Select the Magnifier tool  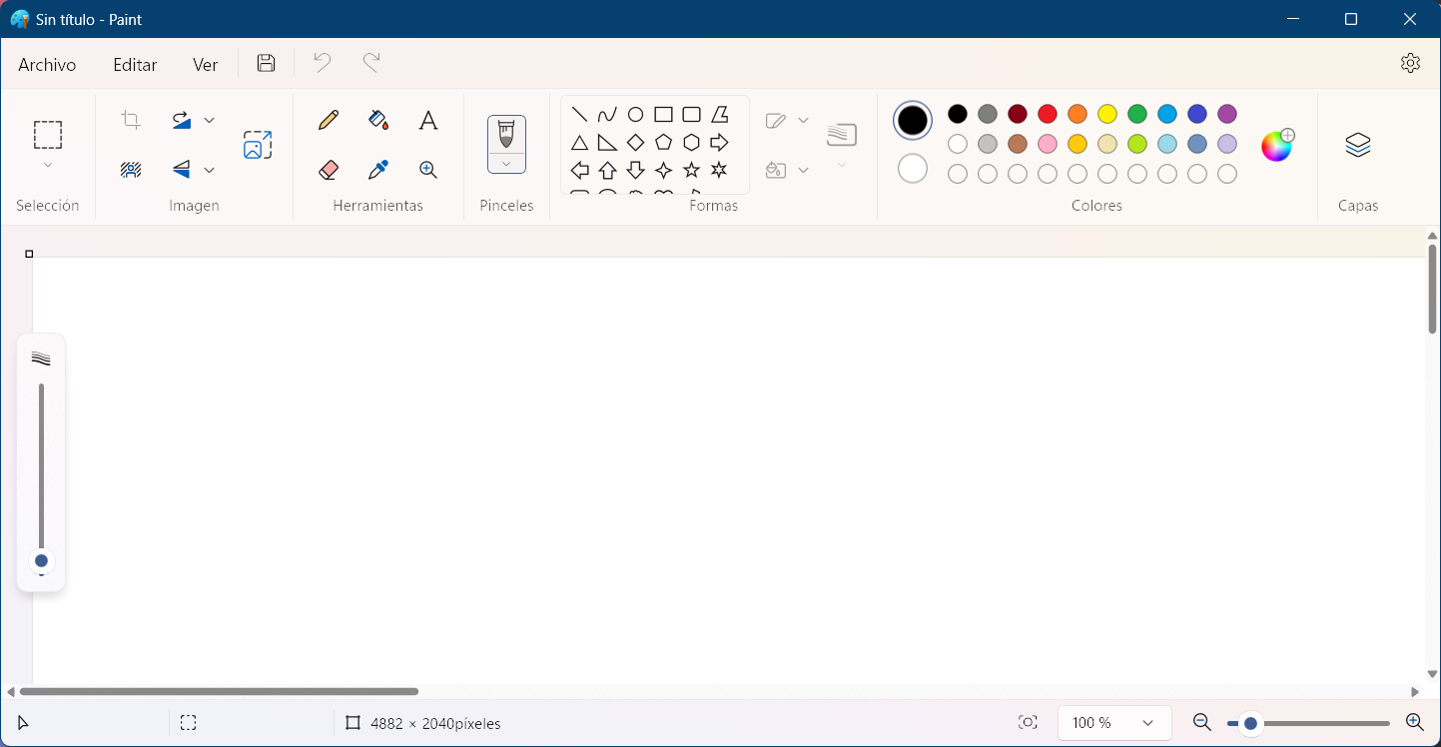pos(428,170)
